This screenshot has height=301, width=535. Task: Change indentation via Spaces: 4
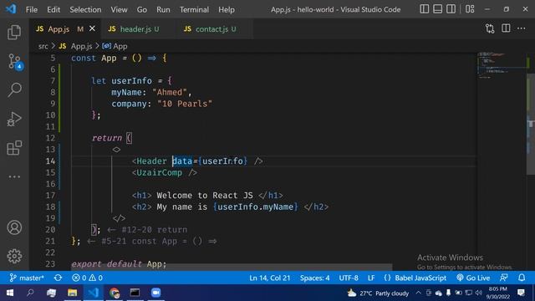[x=314, y=278]
